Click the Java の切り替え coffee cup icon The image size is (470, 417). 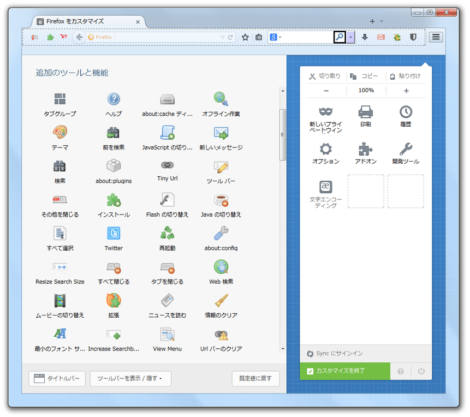pyautogui.click(x=221, y=200)
